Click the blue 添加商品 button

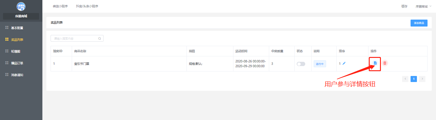click(419, 23)
